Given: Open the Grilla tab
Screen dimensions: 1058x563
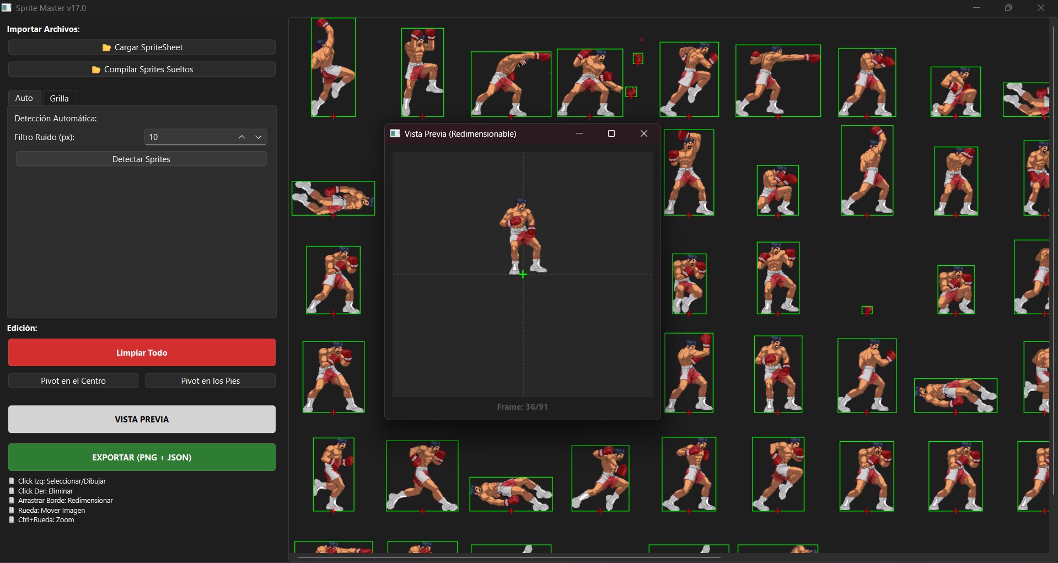Looking at the screenshot, I should pyautogui.click(x=59, y=98).
